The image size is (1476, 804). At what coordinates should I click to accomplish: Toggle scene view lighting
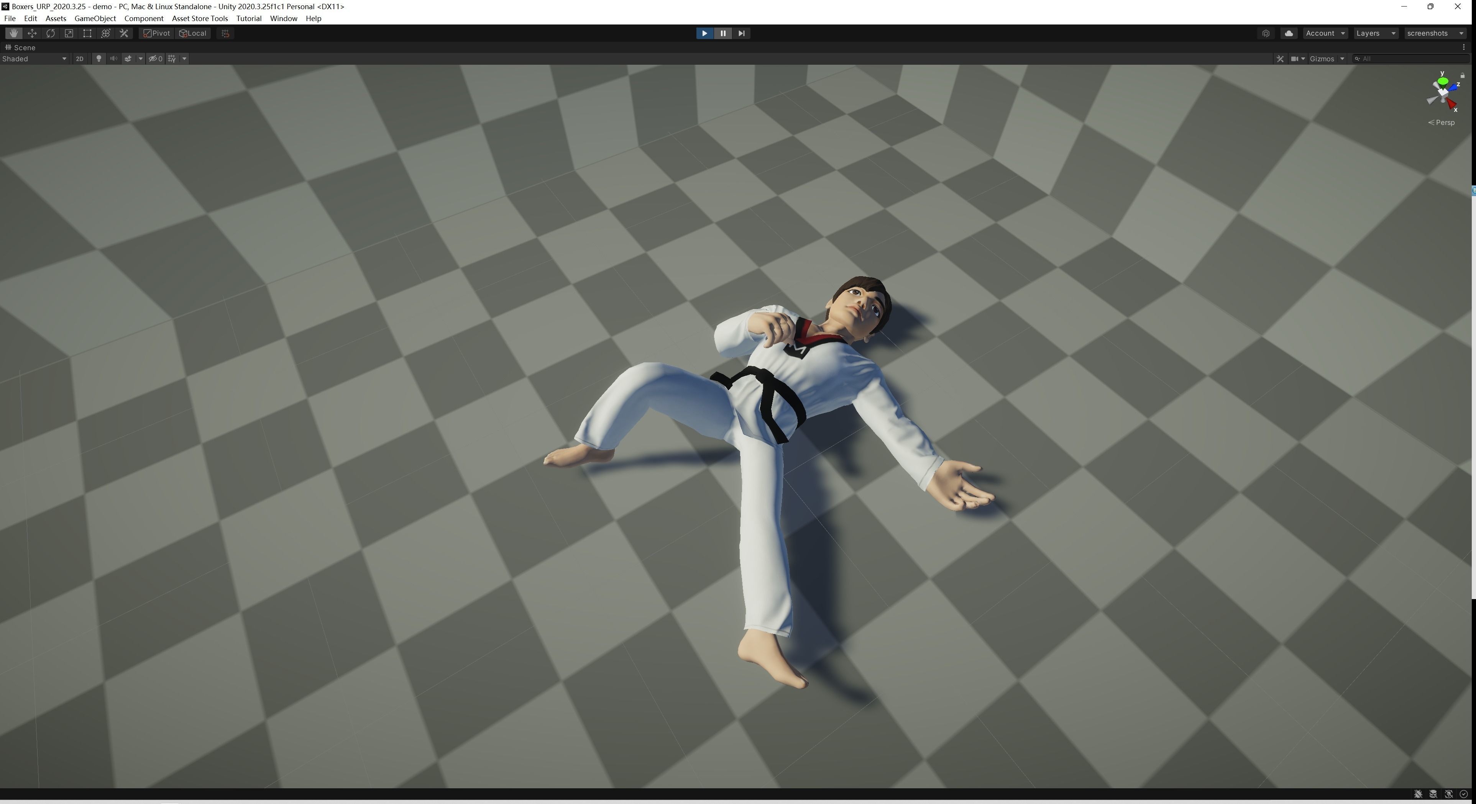99,58
